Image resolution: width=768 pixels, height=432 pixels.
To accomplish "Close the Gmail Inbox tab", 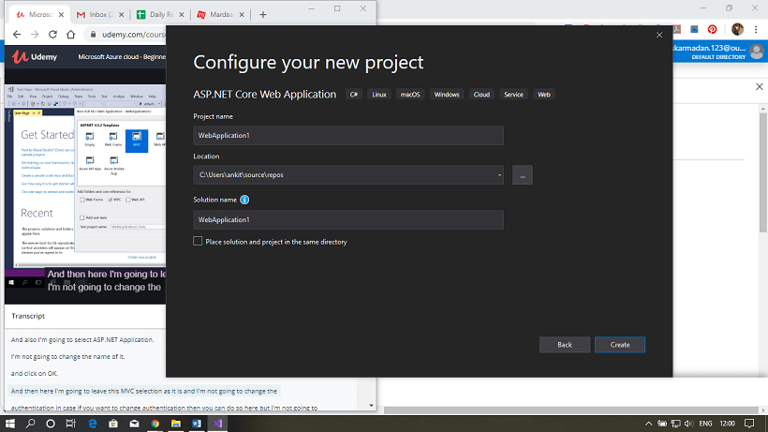I will click(122, 15).
